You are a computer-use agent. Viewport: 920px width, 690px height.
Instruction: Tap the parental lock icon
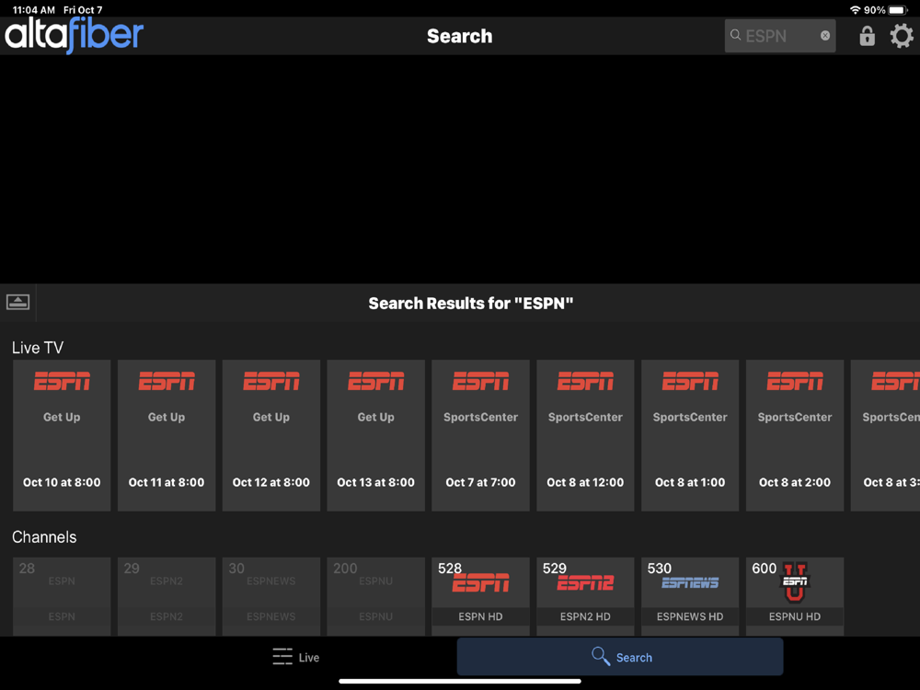click(x=867, y=36)
